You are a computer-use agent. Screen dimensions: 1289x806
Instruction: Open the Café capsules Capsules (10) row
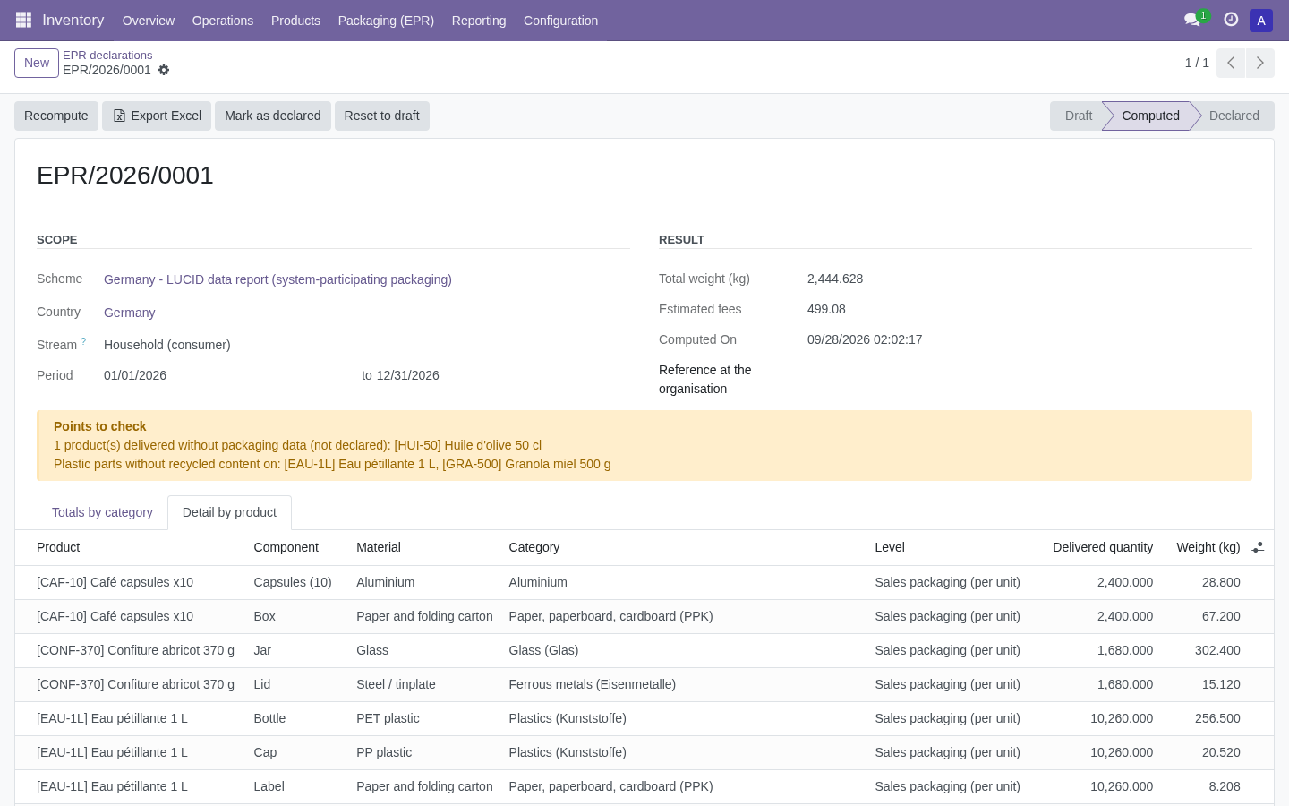point(644,582)
